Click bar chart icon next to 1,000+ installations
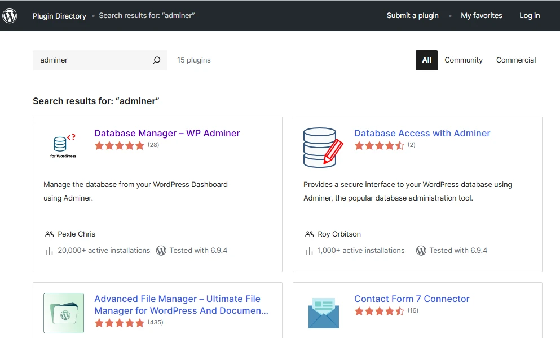 click(x=309, y=251)
